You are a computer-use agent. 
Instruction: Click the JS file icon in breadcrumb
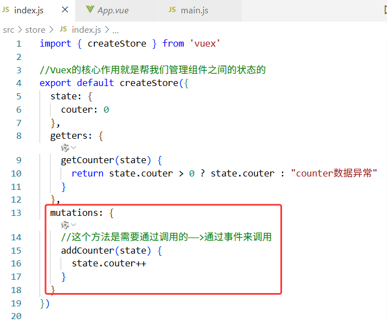(63, 29)
